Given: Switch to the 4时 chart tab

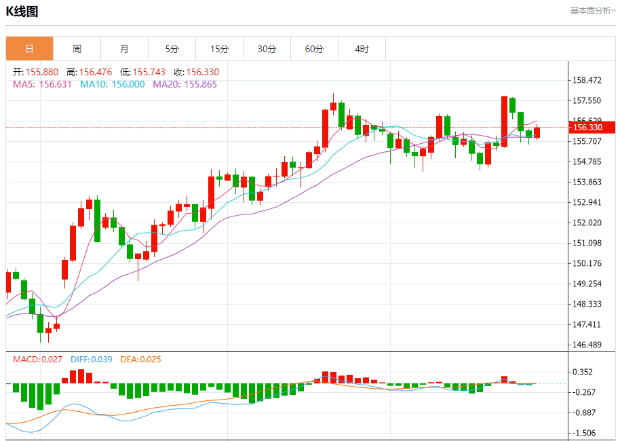Looking at the screenshot, I should (362, 49).
